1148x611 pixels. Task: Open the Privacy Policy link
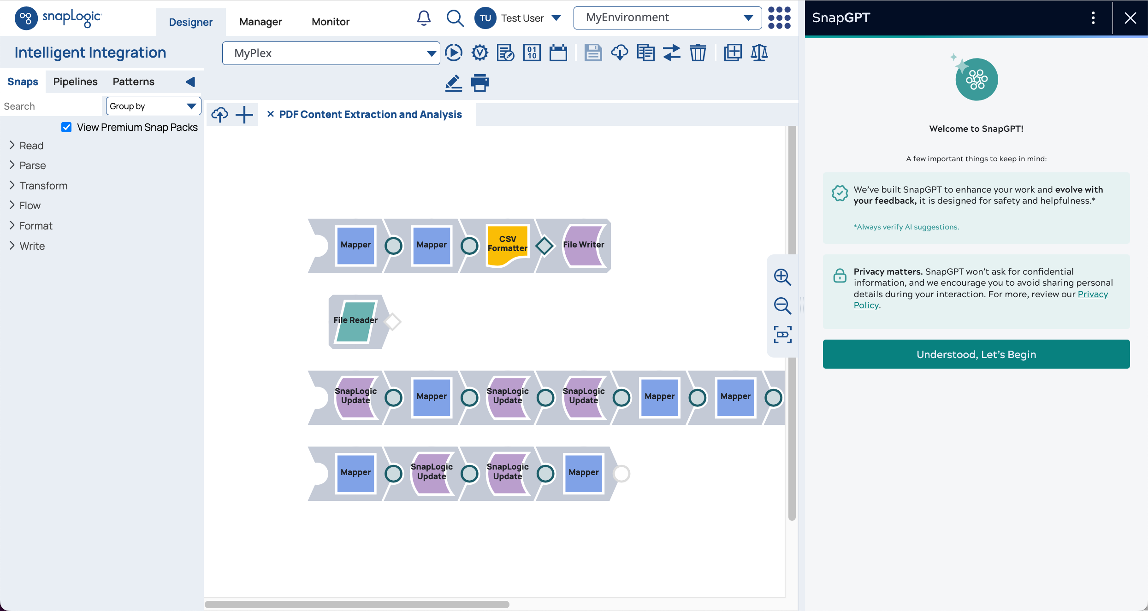pyautogui.click(x=1092, y=294)
